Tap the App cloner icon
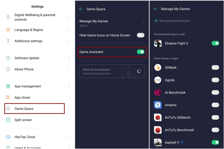224x149 pixels. tap(8, 97)
